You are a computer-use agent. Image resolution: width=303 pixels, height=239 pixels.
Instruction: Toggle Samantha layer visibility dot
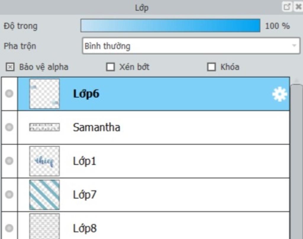9,127
